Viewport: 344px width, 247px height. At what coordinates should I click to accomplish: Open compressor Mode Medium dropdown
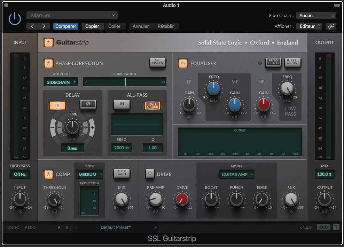click(x=89, y=174)
